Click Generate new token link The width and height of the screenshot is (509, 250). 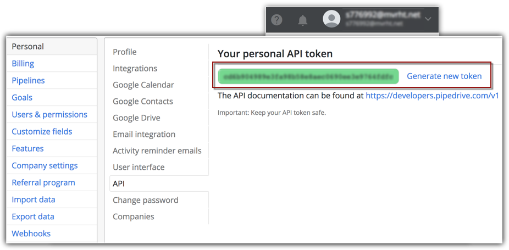[x=444, y=76]
